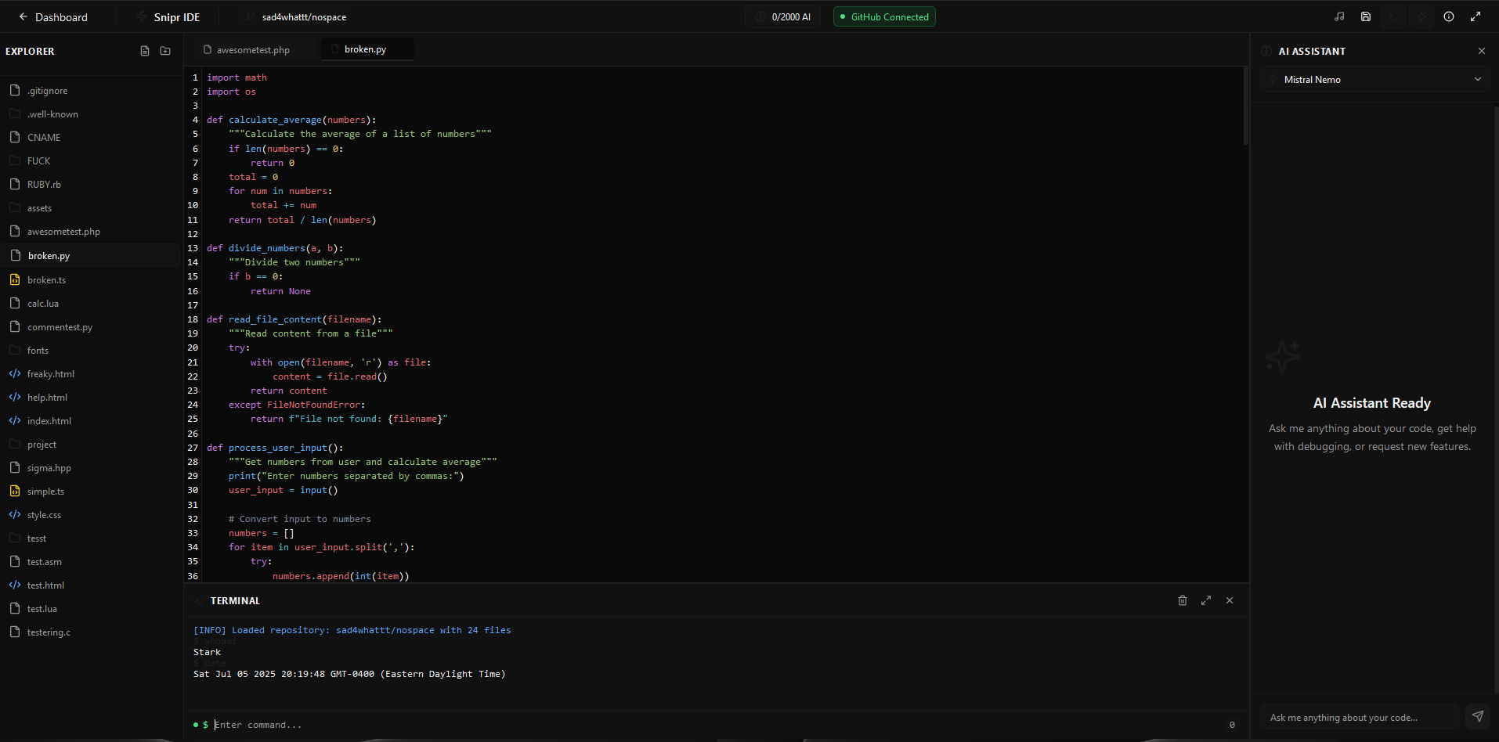
Task: Open the info icon in top bar
Action: coord(1449,16)
